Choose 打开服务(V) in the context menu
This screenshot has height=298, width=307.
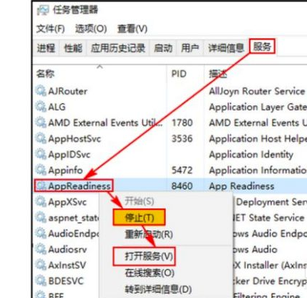[149, 256]
